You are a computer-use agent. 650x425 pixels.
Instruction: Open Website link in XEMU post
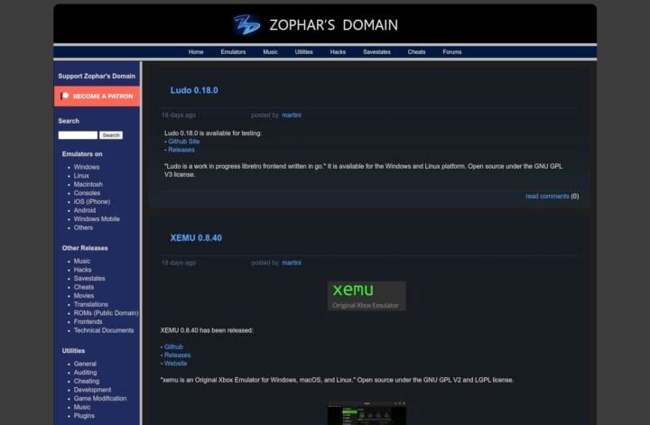pyautogui.click(x=175, y=364)
